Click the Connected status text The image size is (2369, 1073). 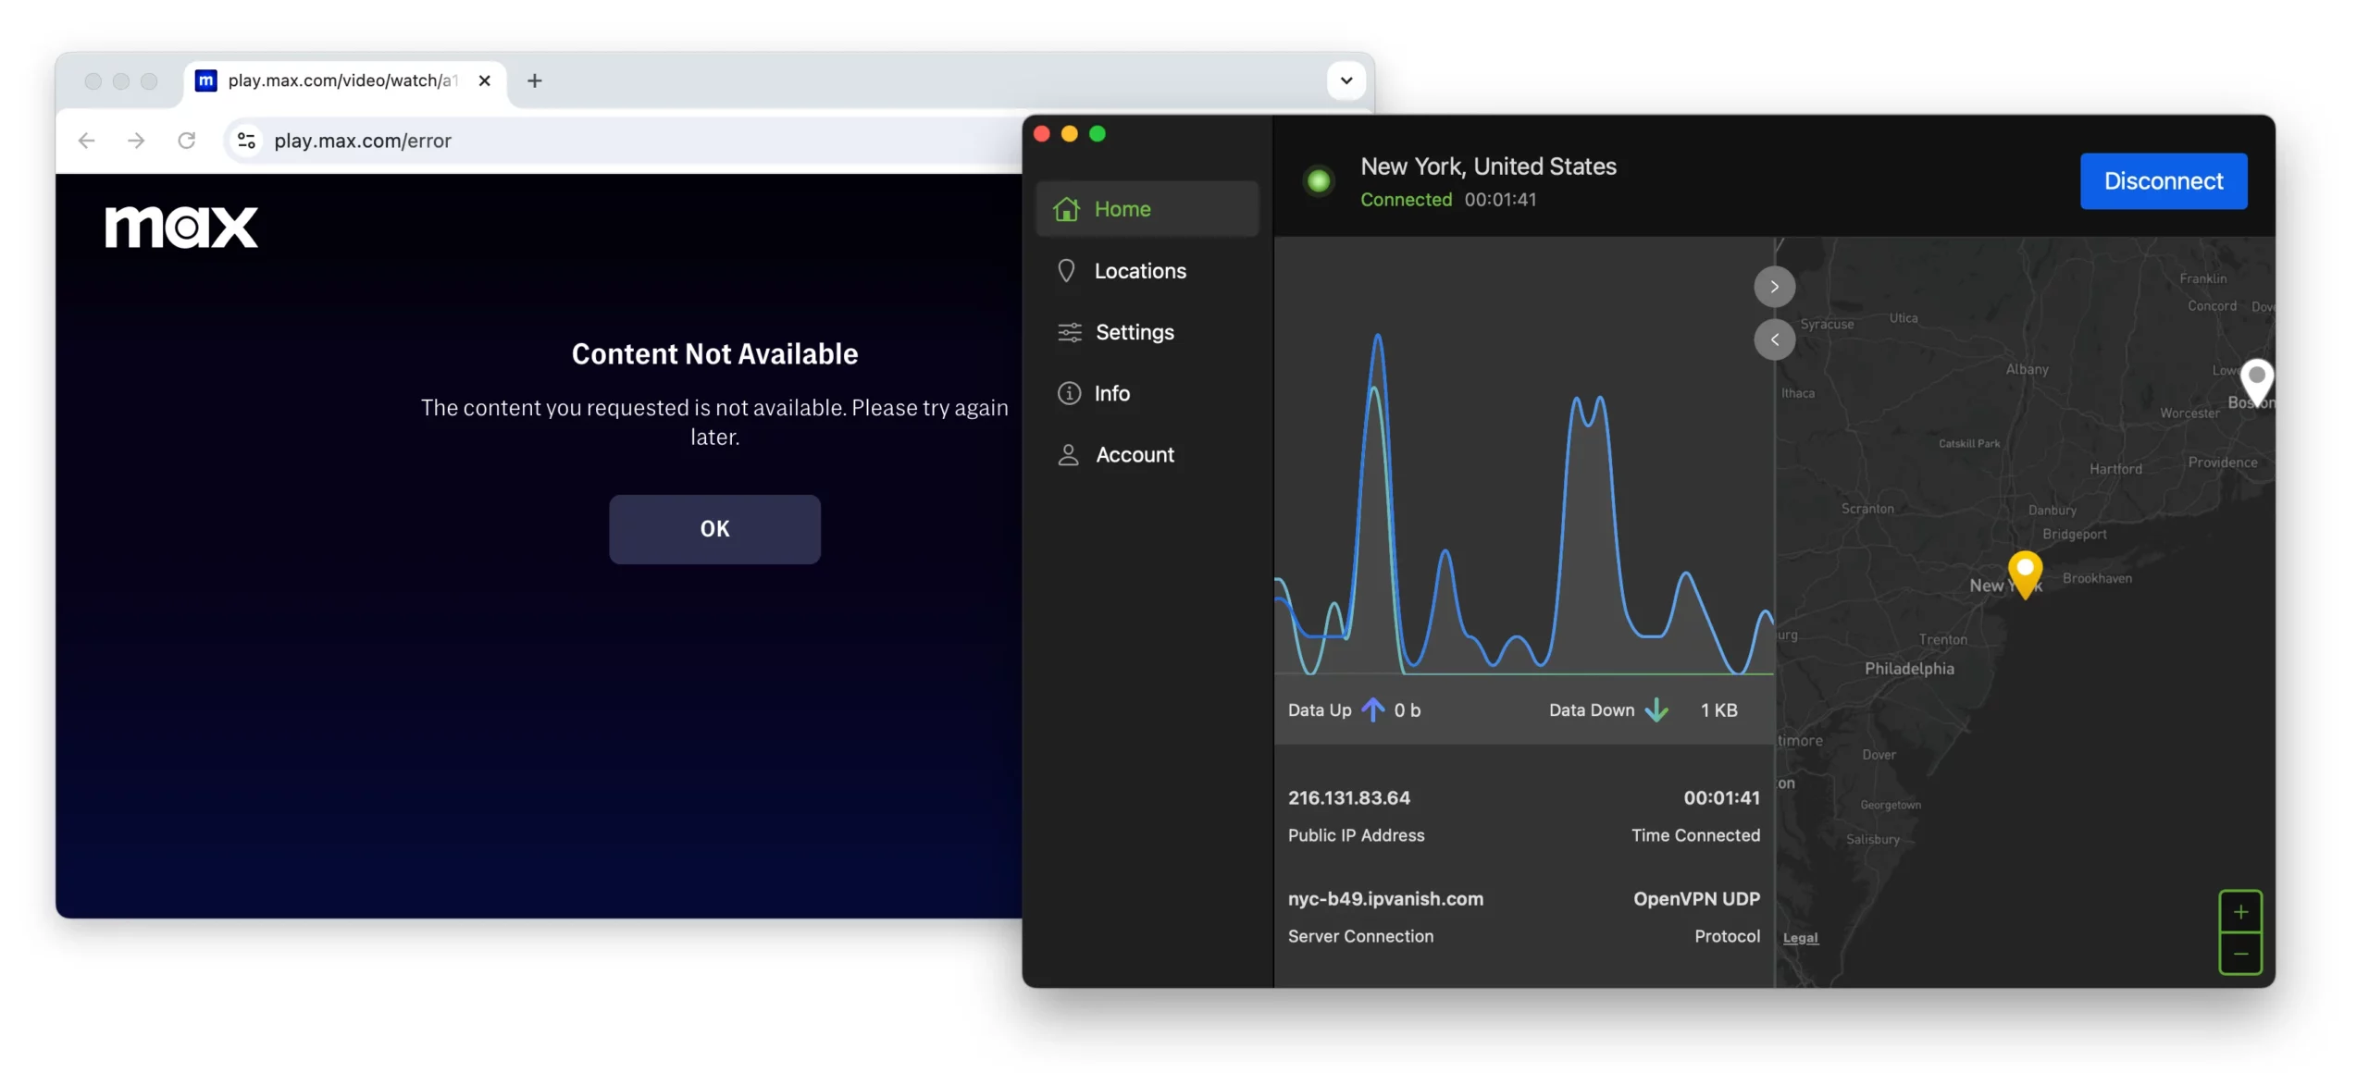coord(1406,200)
